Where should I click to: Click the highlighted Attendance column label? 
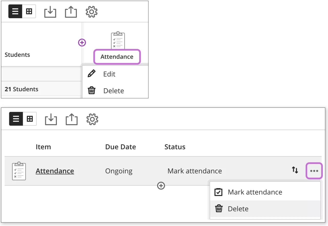117,57
